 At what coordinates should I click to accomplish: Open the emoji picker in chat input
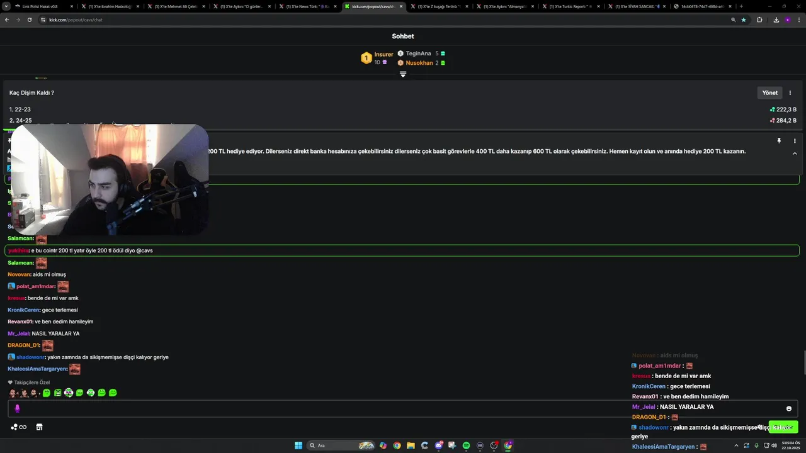pos(788,408)
